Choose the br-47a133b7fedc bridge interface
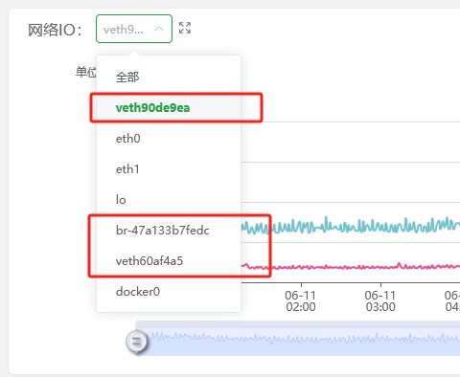 pyautogui.click(x=169, y=230)
